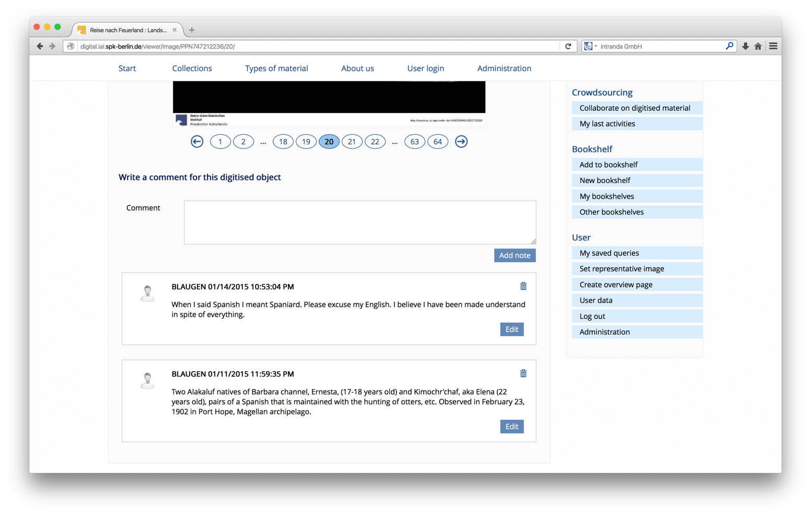Image resolution: width=811 pixels, height=515 pixels.
Task: Click the browser forward arrow
Action: pyautogui.click(x=52, y=46)
